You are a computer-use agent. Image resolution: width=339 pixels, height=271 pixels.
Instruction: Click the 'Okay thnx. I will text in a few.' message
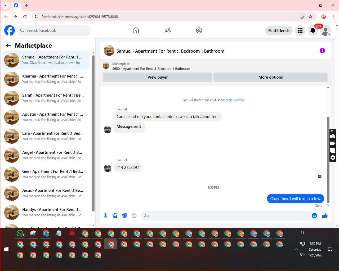(296, 199)
